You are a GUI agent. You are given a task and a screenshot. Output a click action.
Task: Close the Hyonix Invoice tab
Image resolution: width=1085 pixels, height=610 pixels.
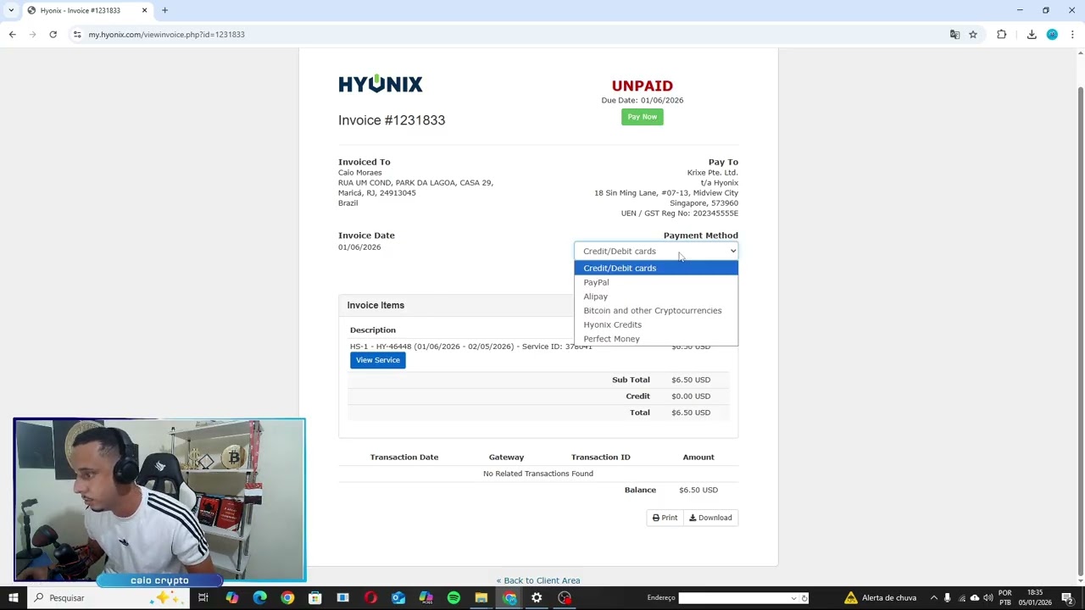(x=144, y=10)
